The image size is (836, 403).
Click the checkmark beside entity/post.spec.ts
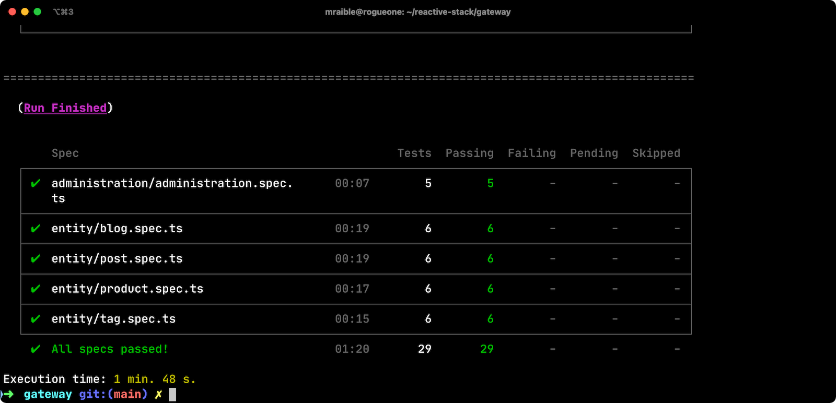36,259
